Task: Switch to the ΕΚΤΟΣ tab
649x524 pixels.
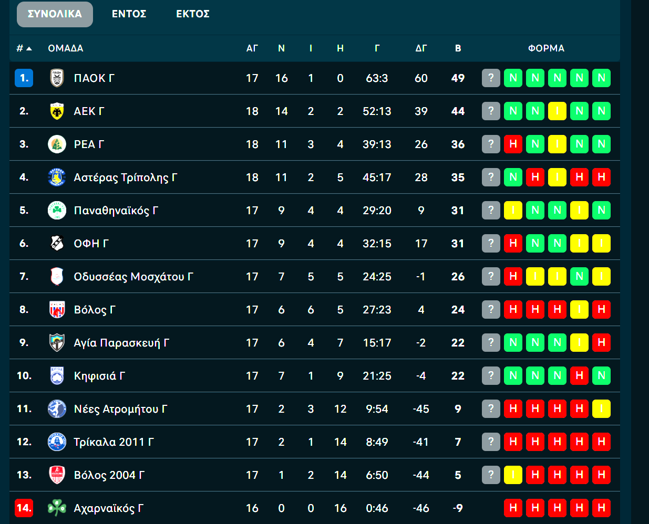Action: (x=192, y=14)
